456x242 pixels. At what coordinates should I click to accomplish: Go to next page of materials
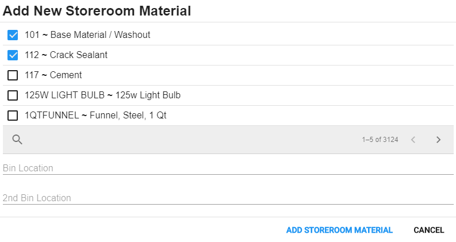tap(438, 139)
